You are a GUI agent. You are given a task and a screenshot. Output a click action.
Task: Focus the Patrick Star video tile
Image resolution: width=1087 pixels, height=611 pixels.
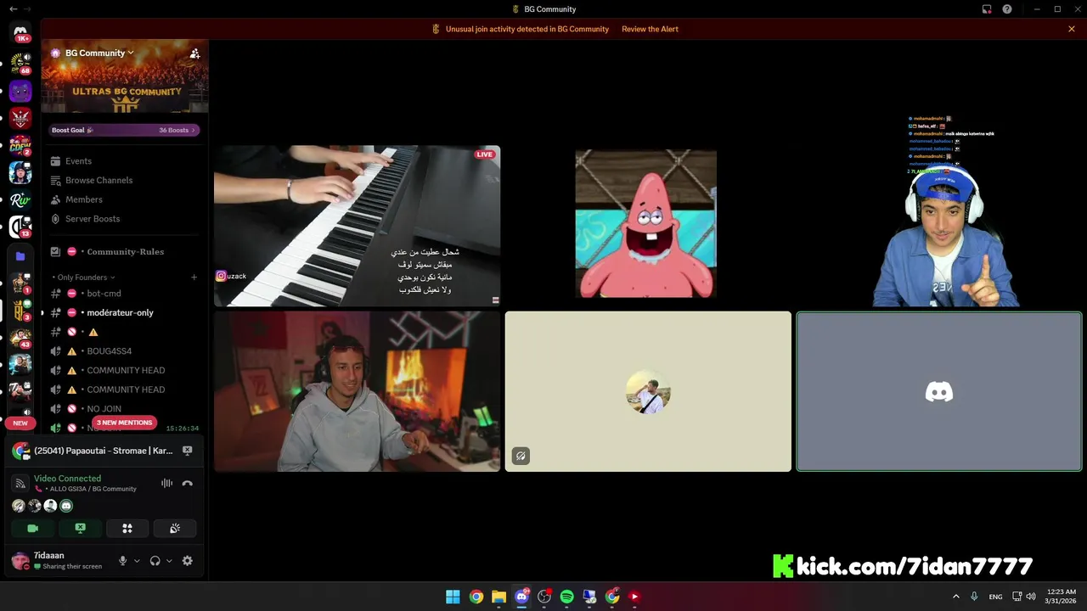tap(646, 224)
